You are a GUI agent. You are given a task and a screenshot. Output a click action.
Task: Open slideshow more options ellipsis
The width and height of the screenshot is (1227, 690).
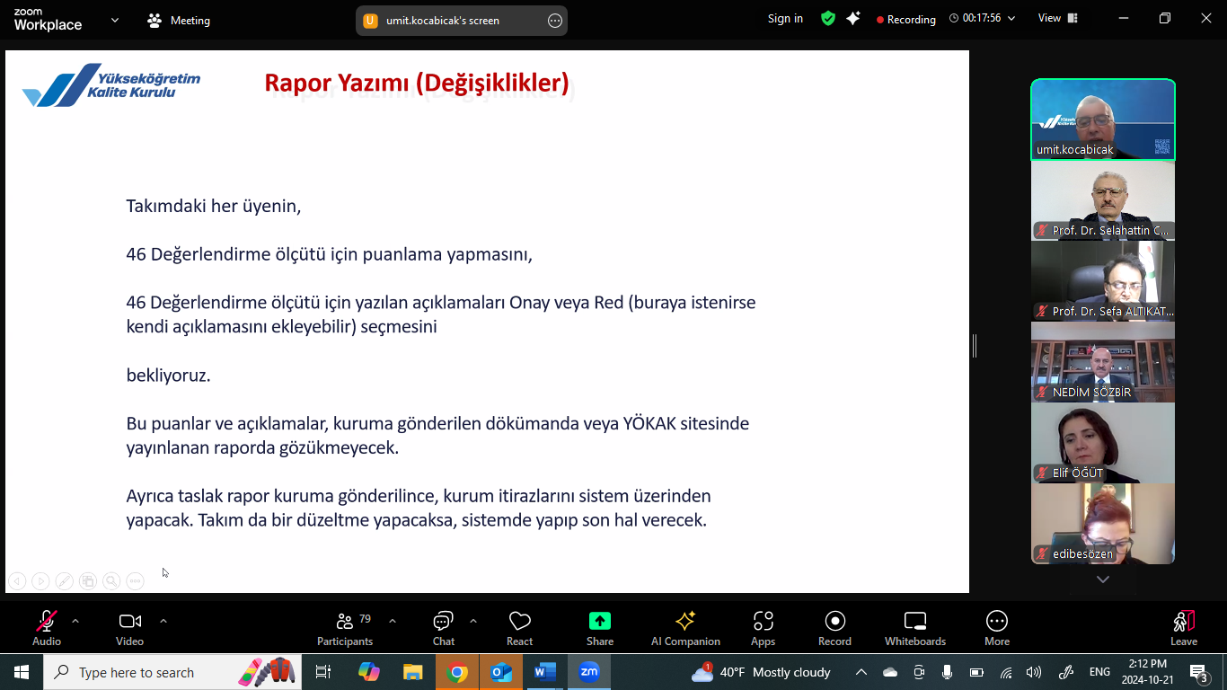(135, 581)
